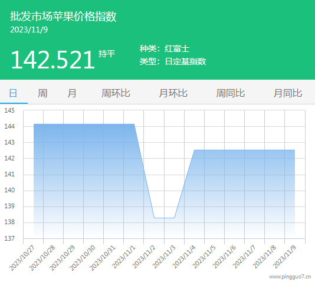The image size is (315, 282).
Task: Click the 红富士 variety label
Action: (x=177, y=49)
